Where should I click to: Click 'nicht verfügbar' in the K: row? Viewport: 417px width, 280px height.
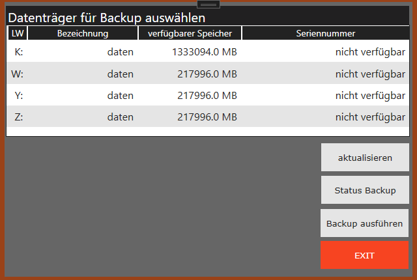pos(370,52)
